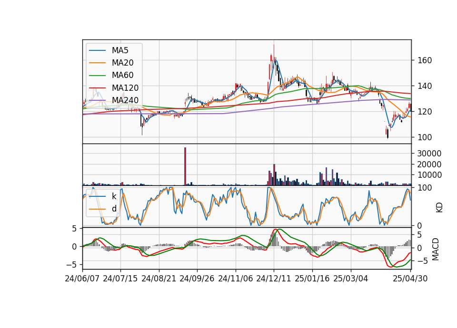Click the blue k line sample in legend
This screenshot has height=328, width=457.
pyautogui.click(x=97, y=196)
